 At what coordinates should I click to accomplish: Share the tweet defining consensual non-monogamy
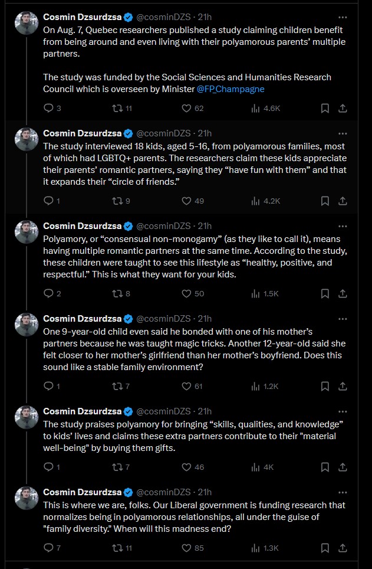click(343, 293)
